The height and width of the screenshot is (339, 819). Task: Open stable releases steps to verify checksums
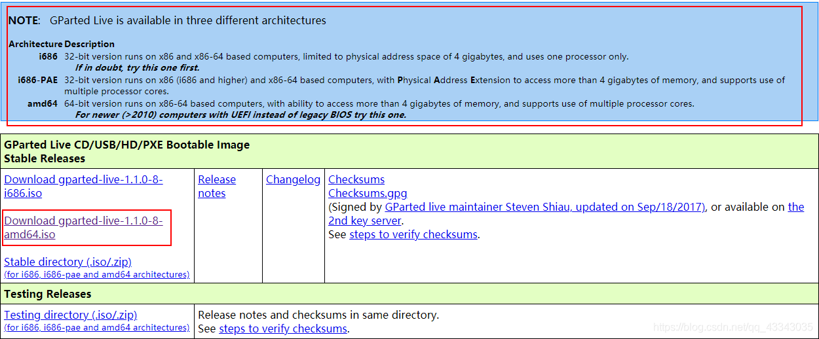(x=413, y=234)
